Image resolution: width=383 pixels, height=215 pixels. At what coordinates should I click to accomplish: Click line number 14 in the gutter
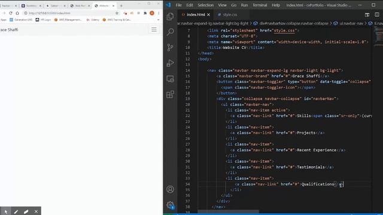tap(187, 70)
